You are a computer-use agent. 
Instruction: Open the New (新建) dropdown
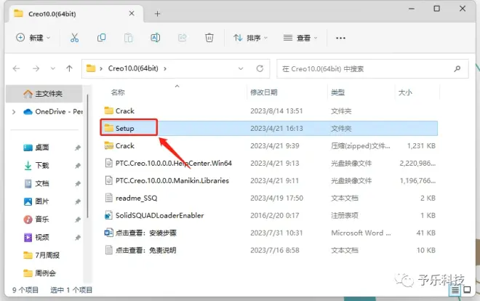coord(33,38)
